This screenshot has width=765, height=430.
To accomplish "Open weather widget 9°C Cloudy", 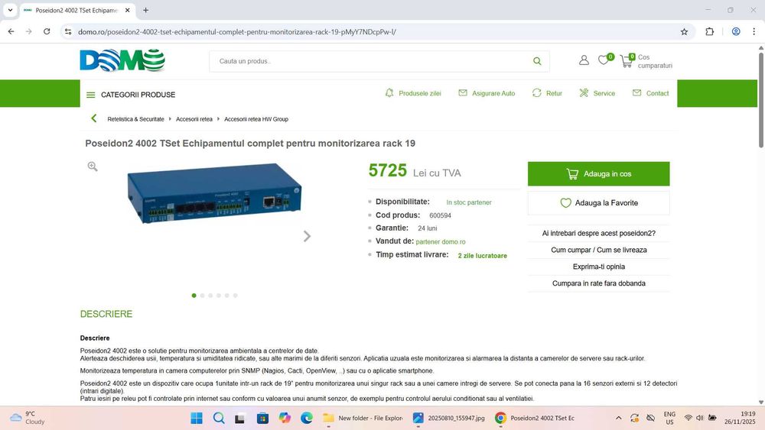I will (28, 418).
